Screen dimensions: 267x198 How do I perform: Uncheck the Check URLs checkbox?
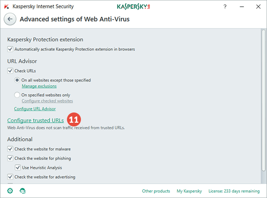coord(10,71)
